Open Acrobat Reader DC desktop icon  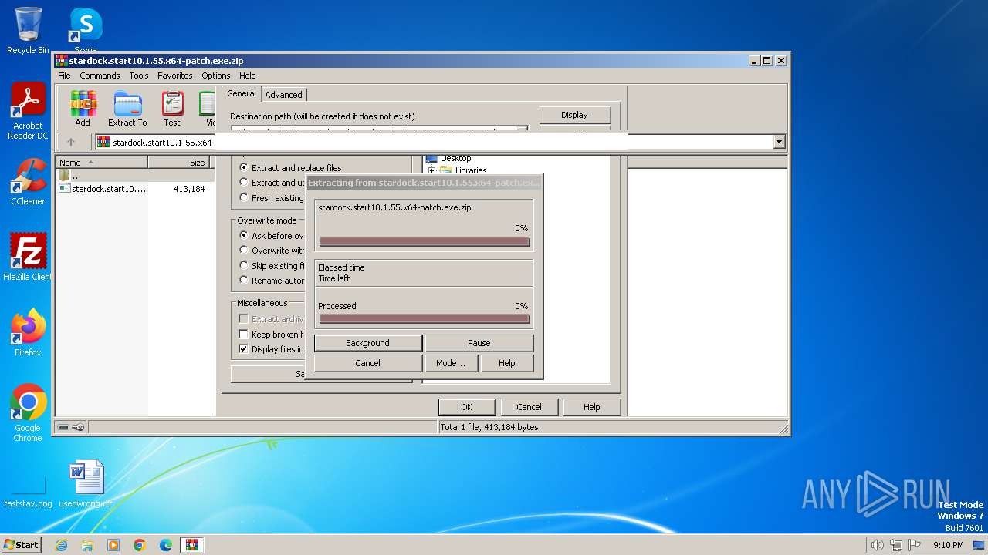(x=28, y=112)
